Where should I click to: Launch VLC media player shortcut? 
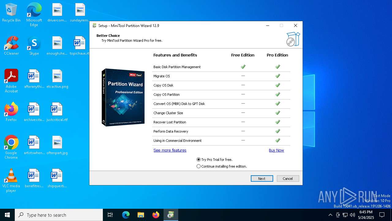11,180
